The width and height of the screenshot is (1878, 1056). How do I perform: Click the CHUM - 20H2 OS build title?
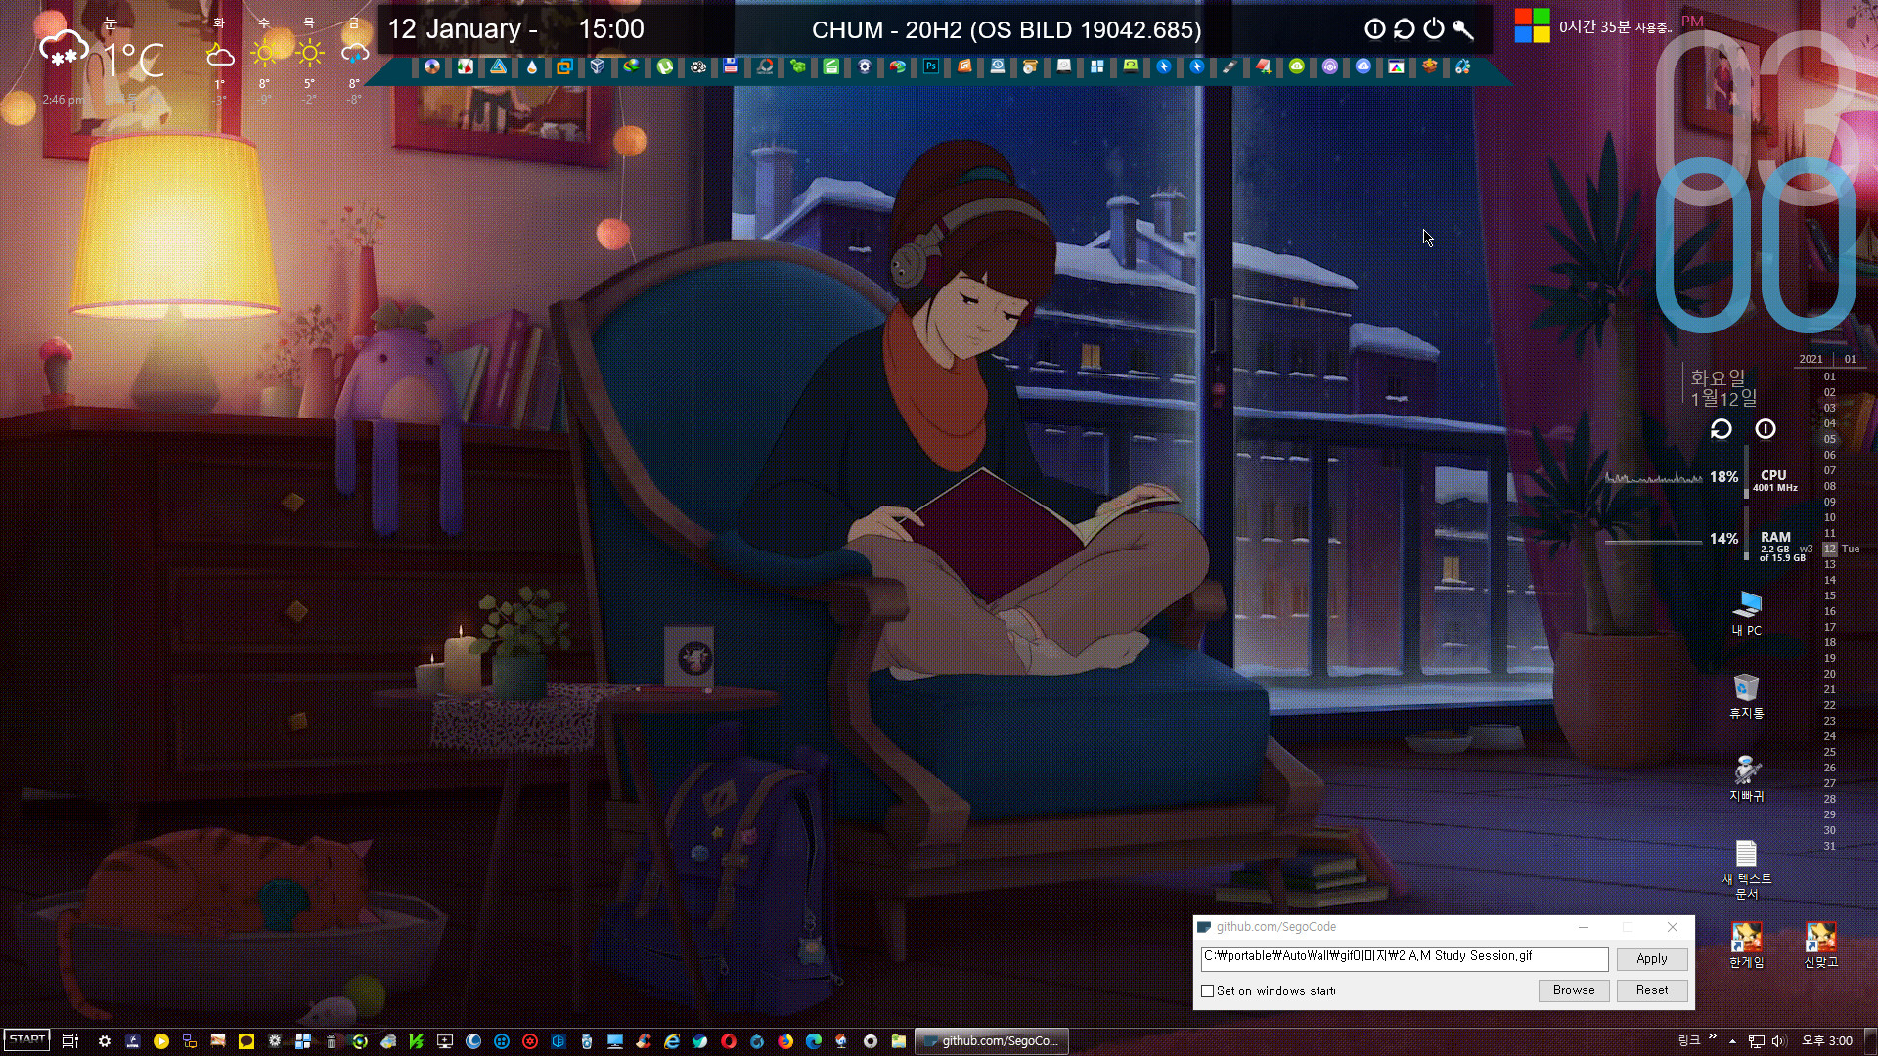pos(1006,29)
